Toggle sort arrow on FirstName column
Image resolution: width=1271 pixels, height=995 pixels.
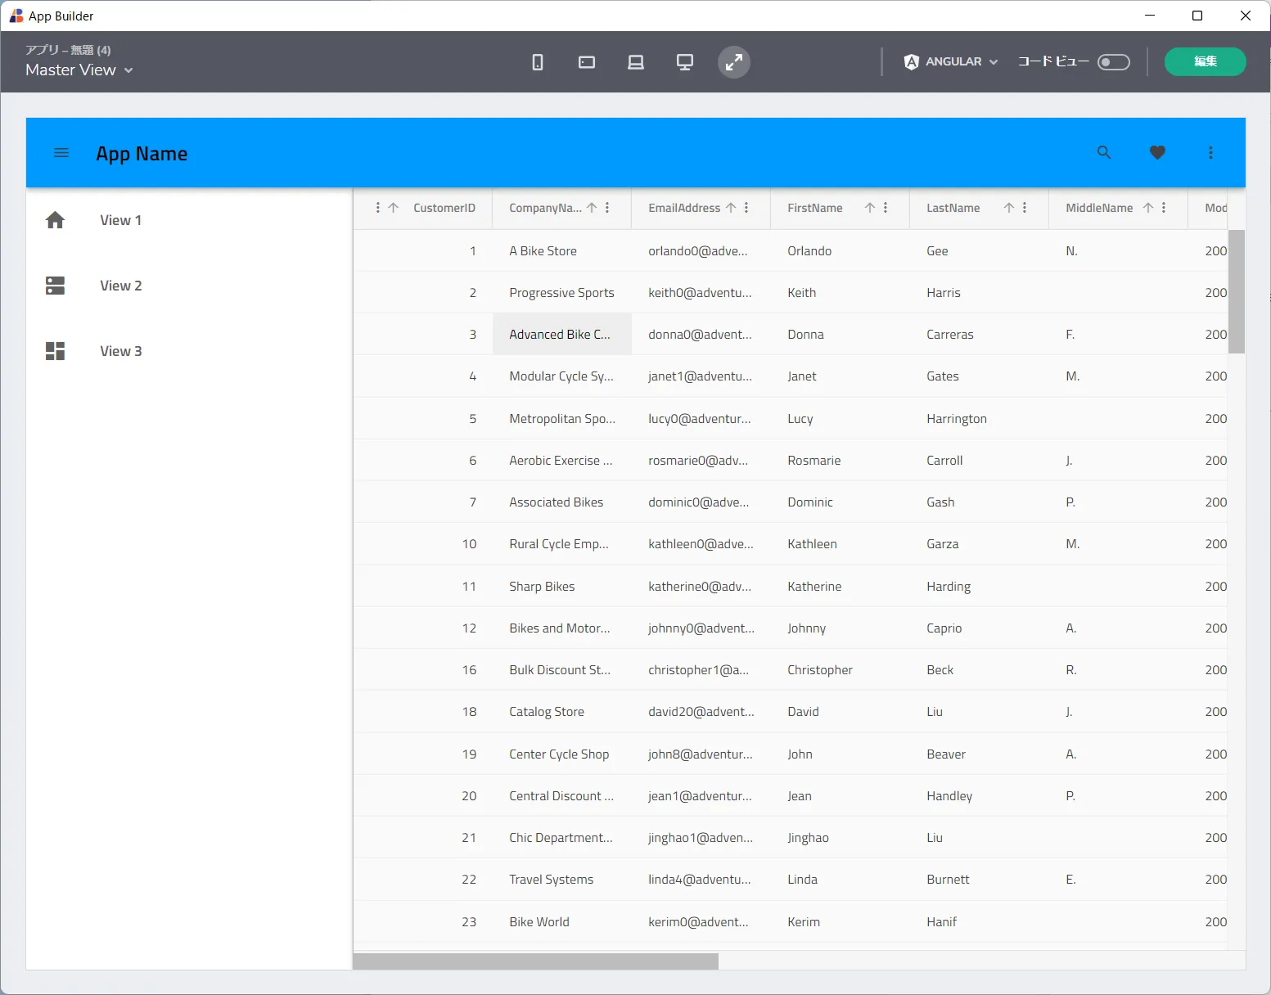pyautogui.click(x=870, y=208)
